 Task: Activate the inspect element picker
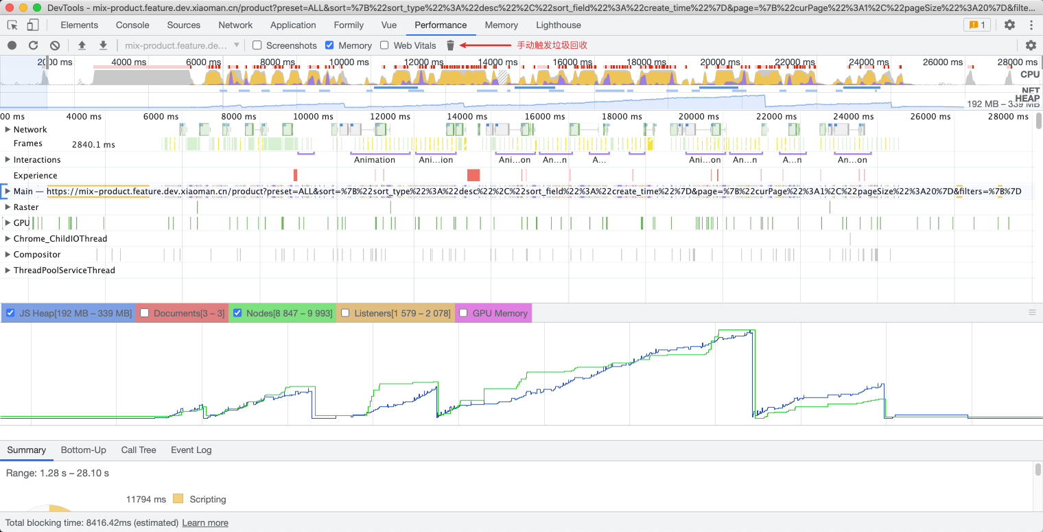pyautogui.click(x=12, y=25)
